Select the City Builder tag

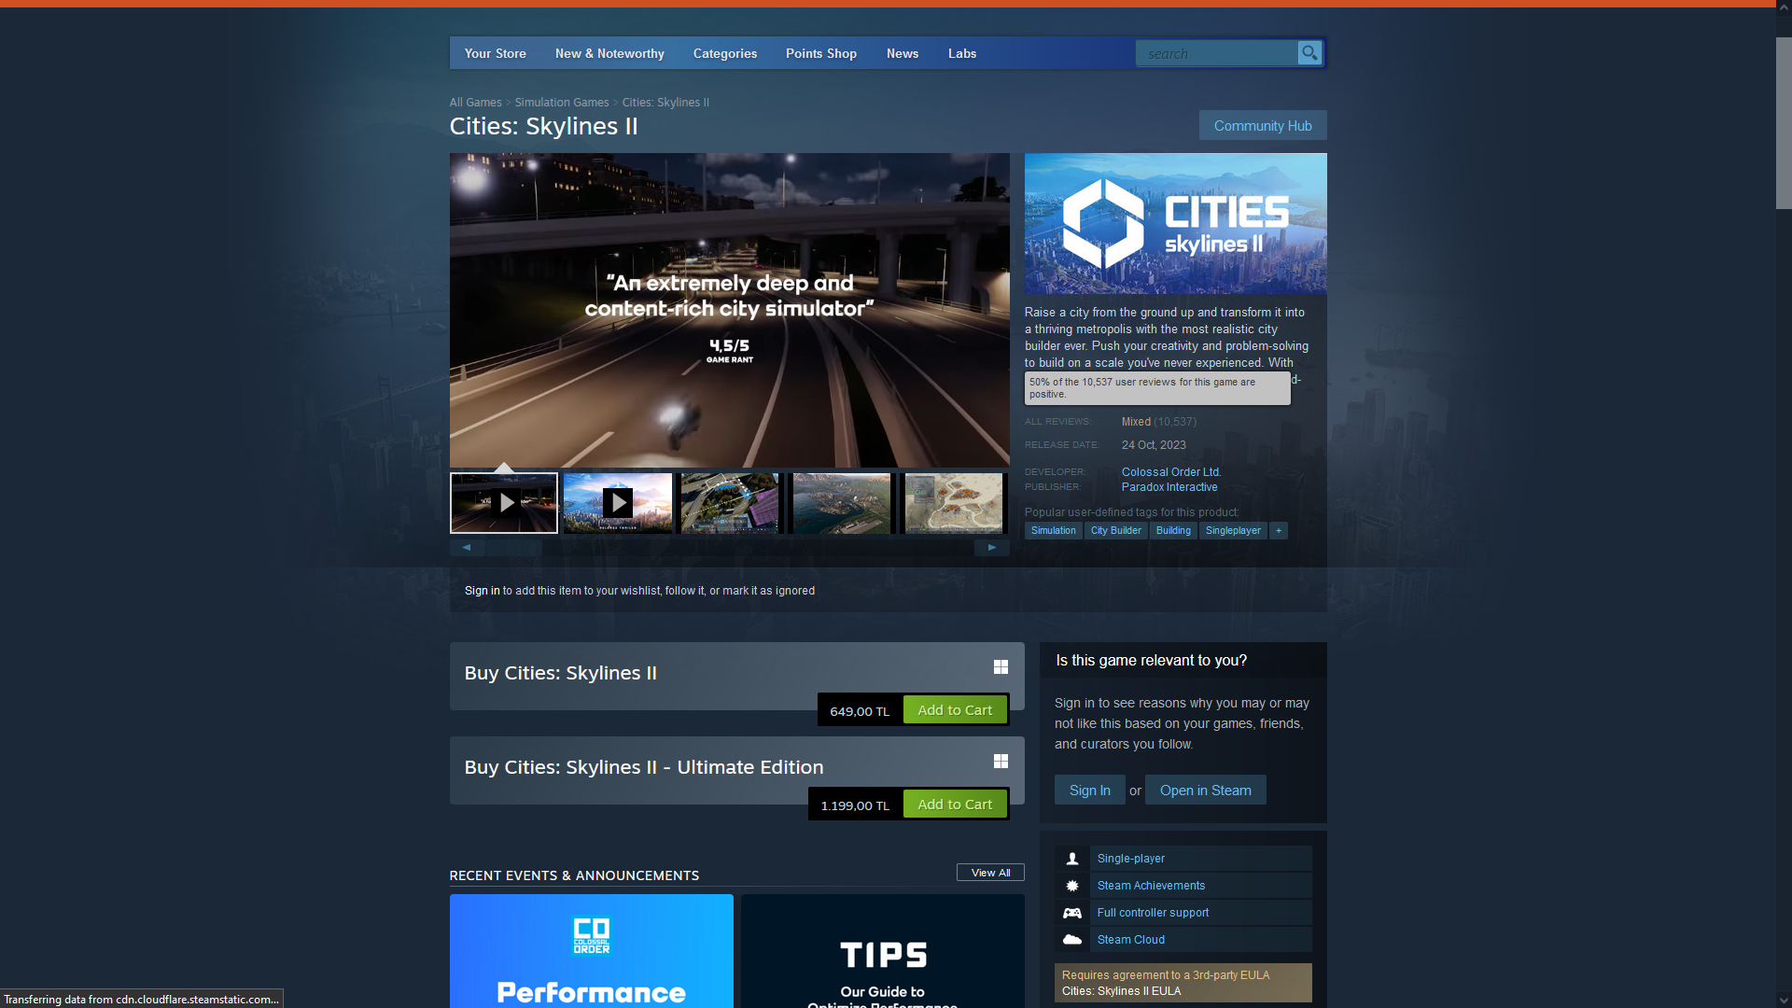(1115, 530)
